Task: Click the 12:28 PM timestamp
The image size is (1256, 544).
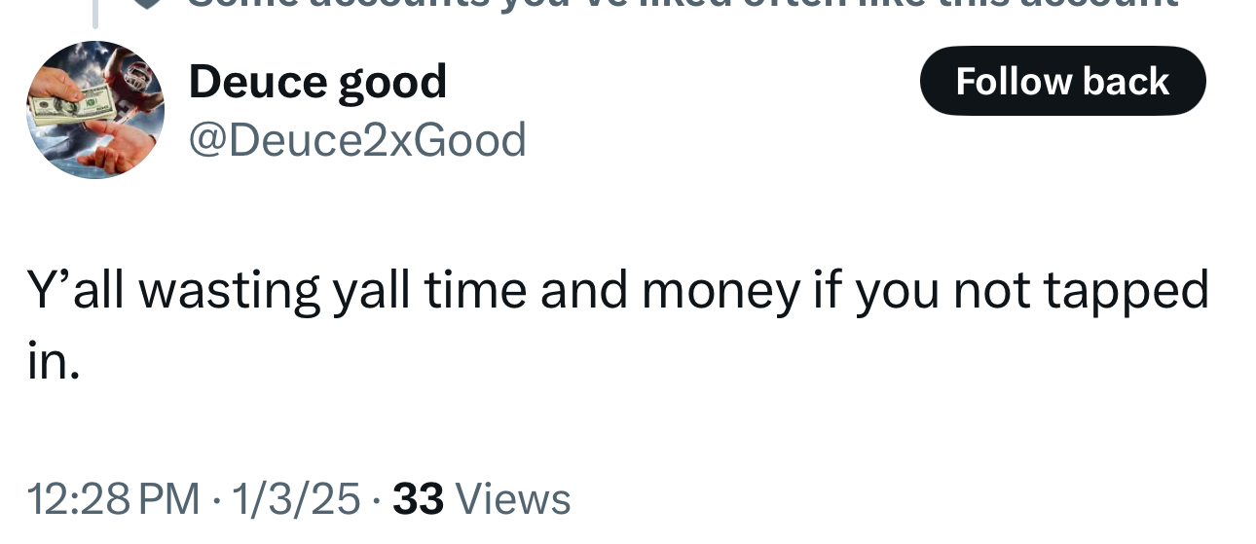Action: 113,499
